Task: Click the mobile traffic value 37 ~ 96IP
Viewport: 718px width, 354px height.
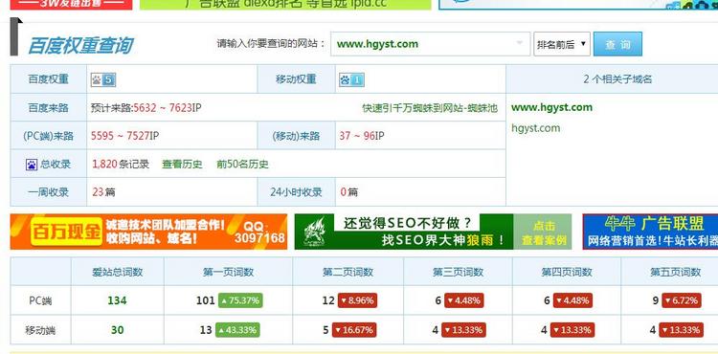Action: click(362, 136)
